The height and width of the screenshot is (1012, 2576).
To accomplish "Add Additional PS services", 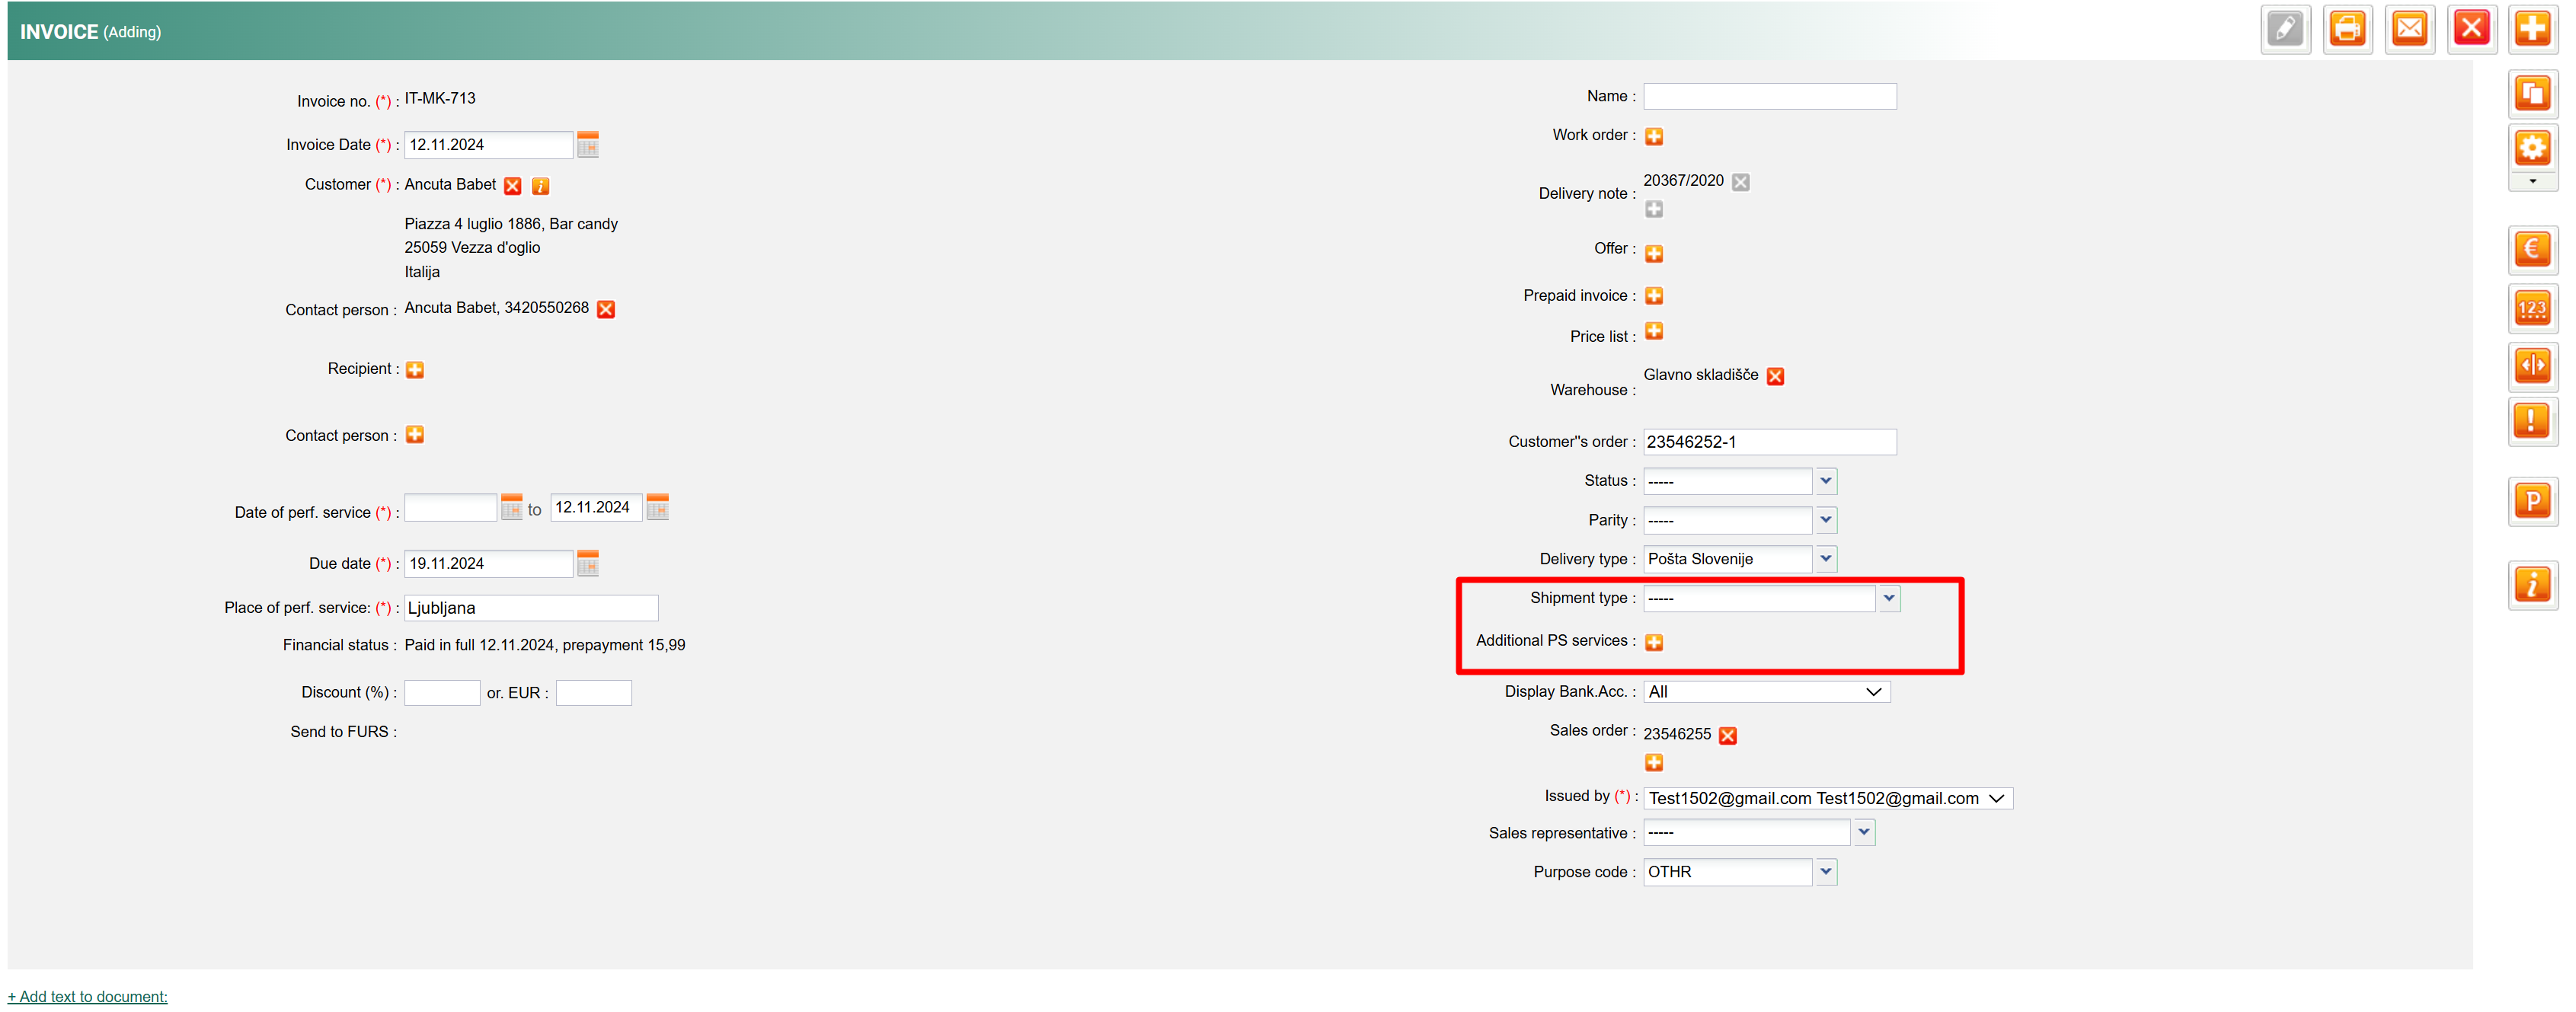I will [1654, 642].
